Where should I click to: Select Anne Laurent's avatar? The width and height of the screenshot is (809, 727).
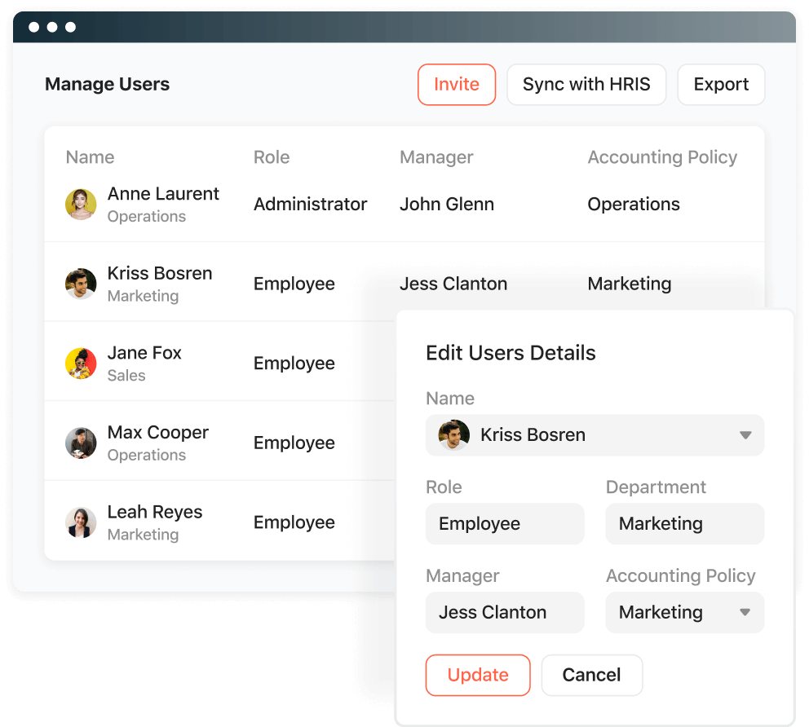point(81,205)
